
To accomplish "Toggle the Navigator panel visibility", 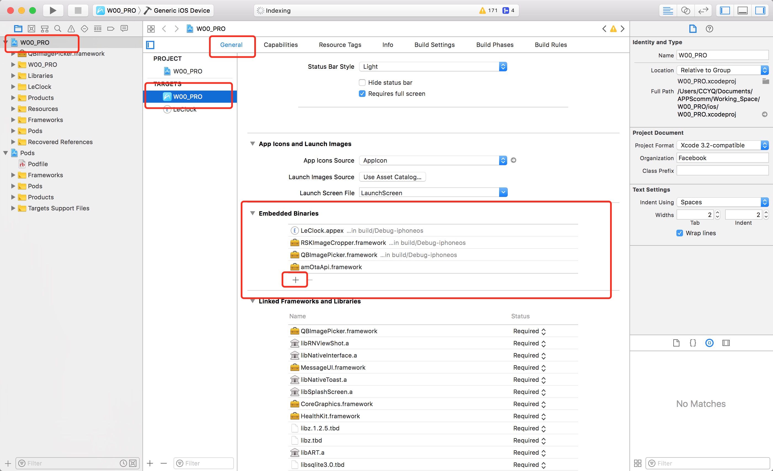I will tap(725, 10).
